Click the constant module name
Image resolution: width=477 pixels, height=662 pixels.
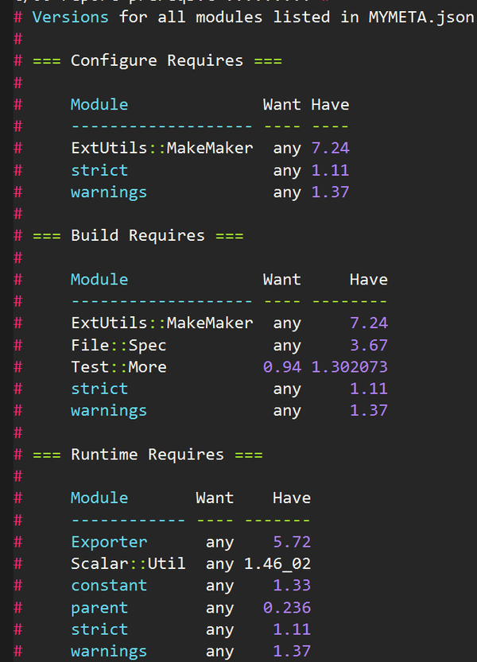109,585
